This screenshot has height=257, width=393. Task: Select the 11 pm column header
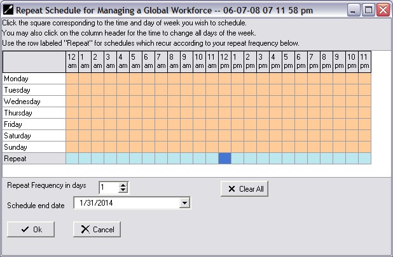click(x=364, y=62)
